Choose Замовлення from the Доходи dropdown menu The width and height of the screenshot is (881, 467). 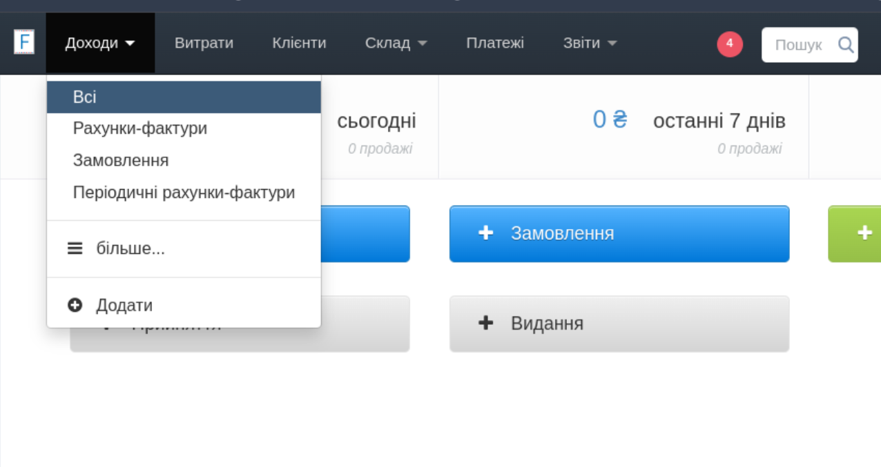[184, 161]
